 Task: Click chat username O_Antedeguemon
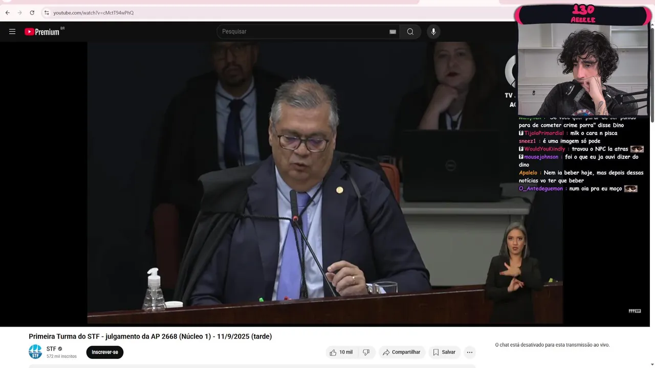coord(541,189)
